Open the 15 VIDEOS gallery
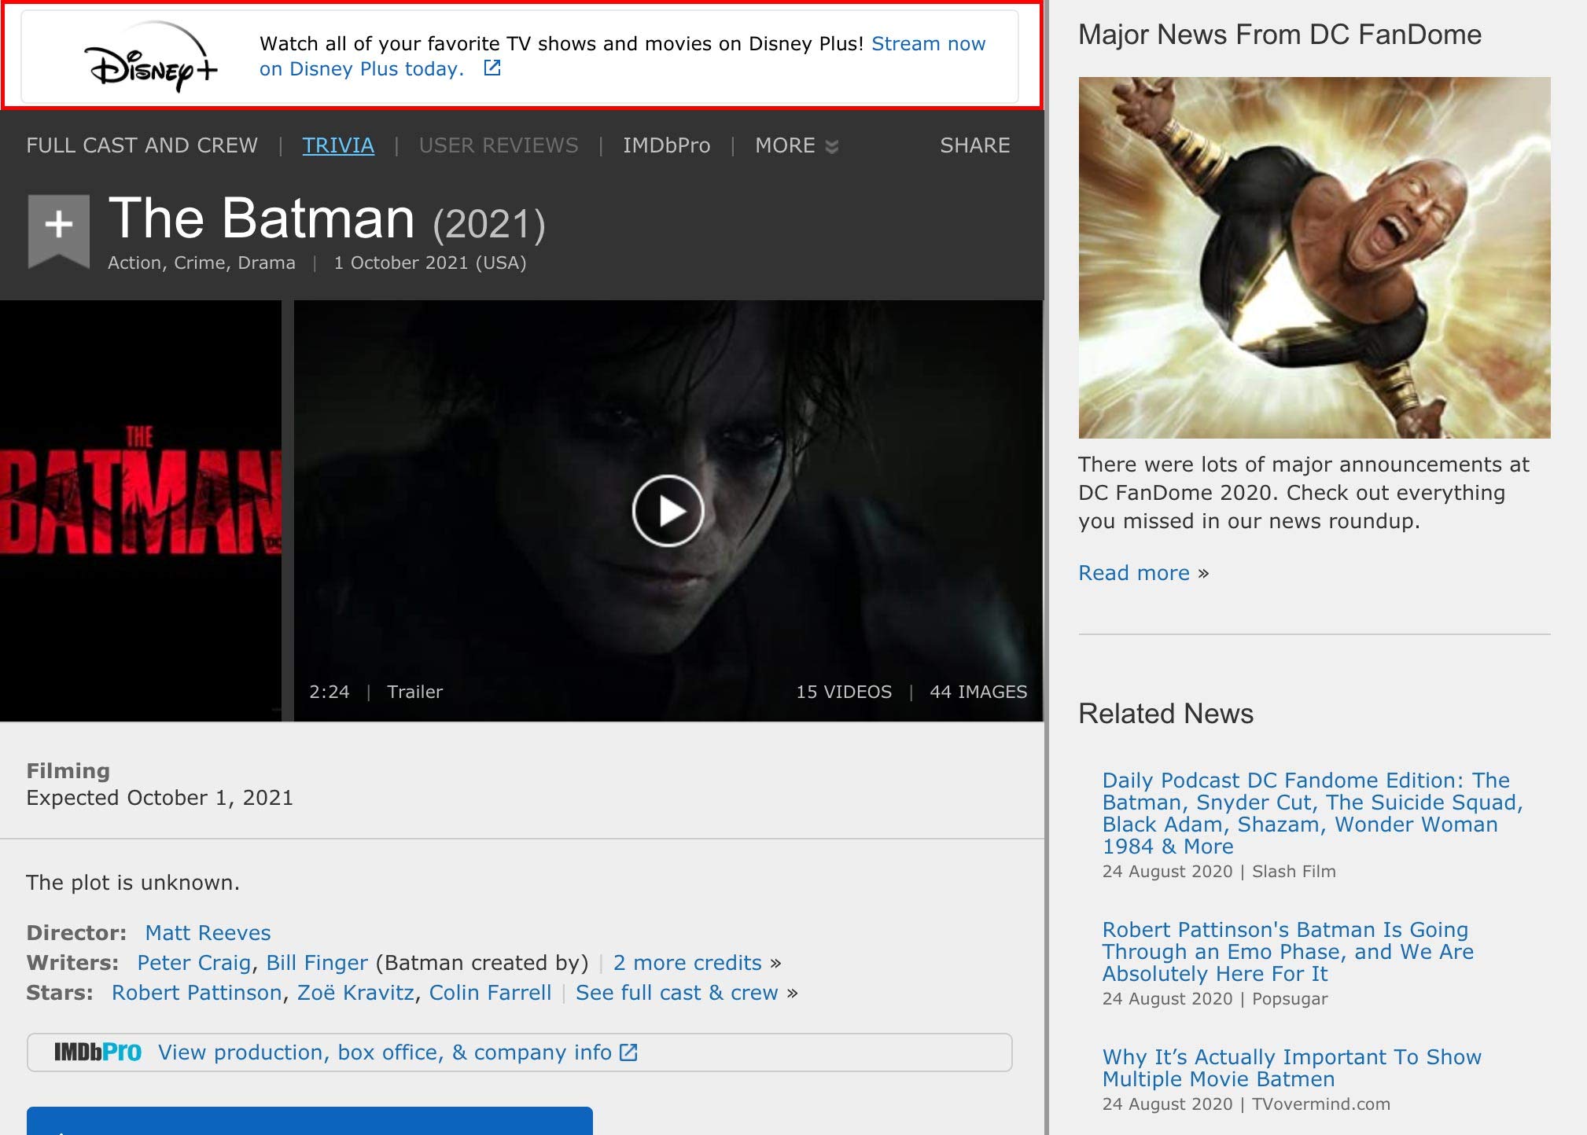The image size is (1587, 1135). (844, 692)
